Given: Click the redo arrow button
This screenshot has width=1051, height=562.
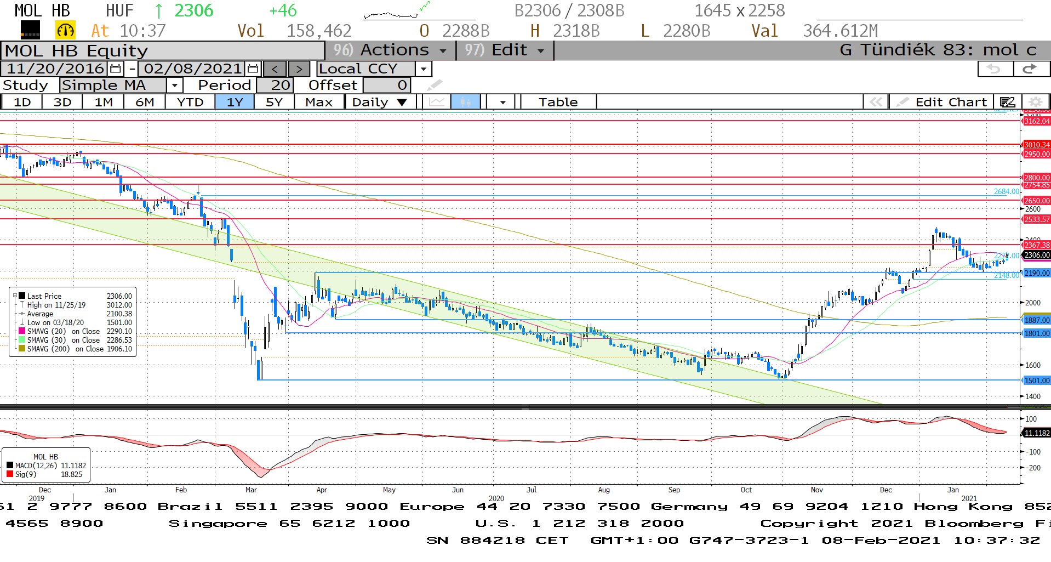Looking at the screenshot, I should pos(1031,69).
